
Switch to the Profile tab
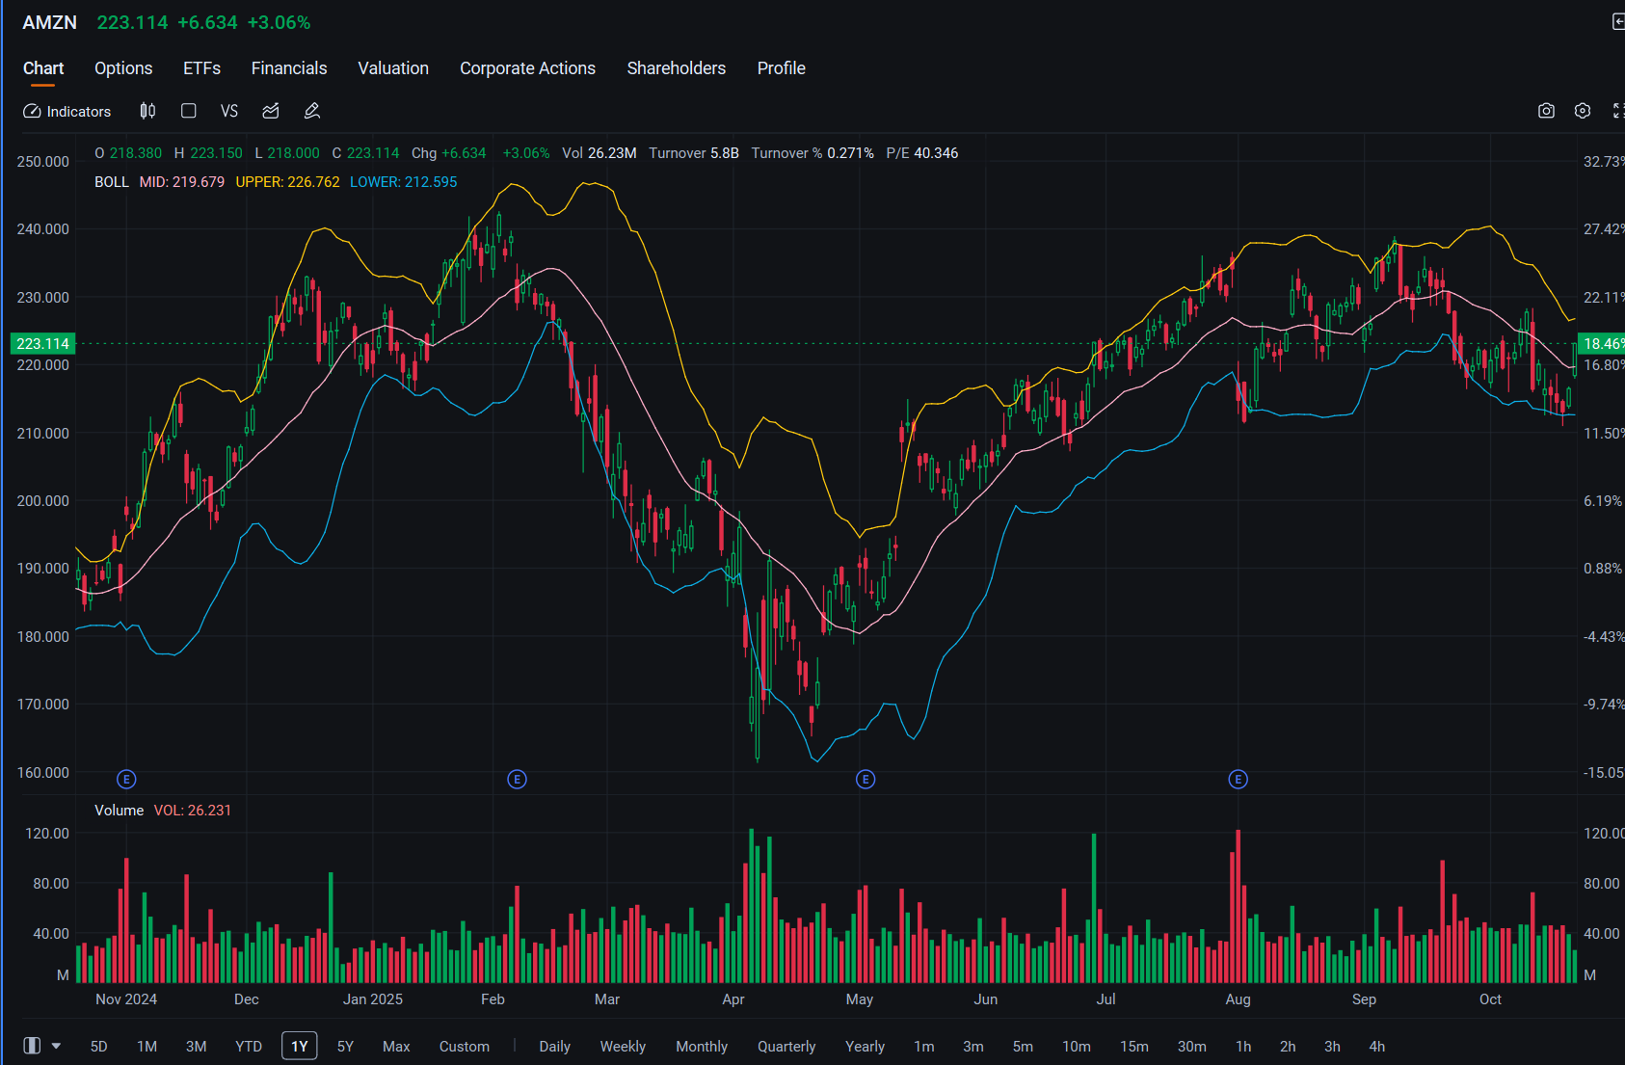click(782, 68)
